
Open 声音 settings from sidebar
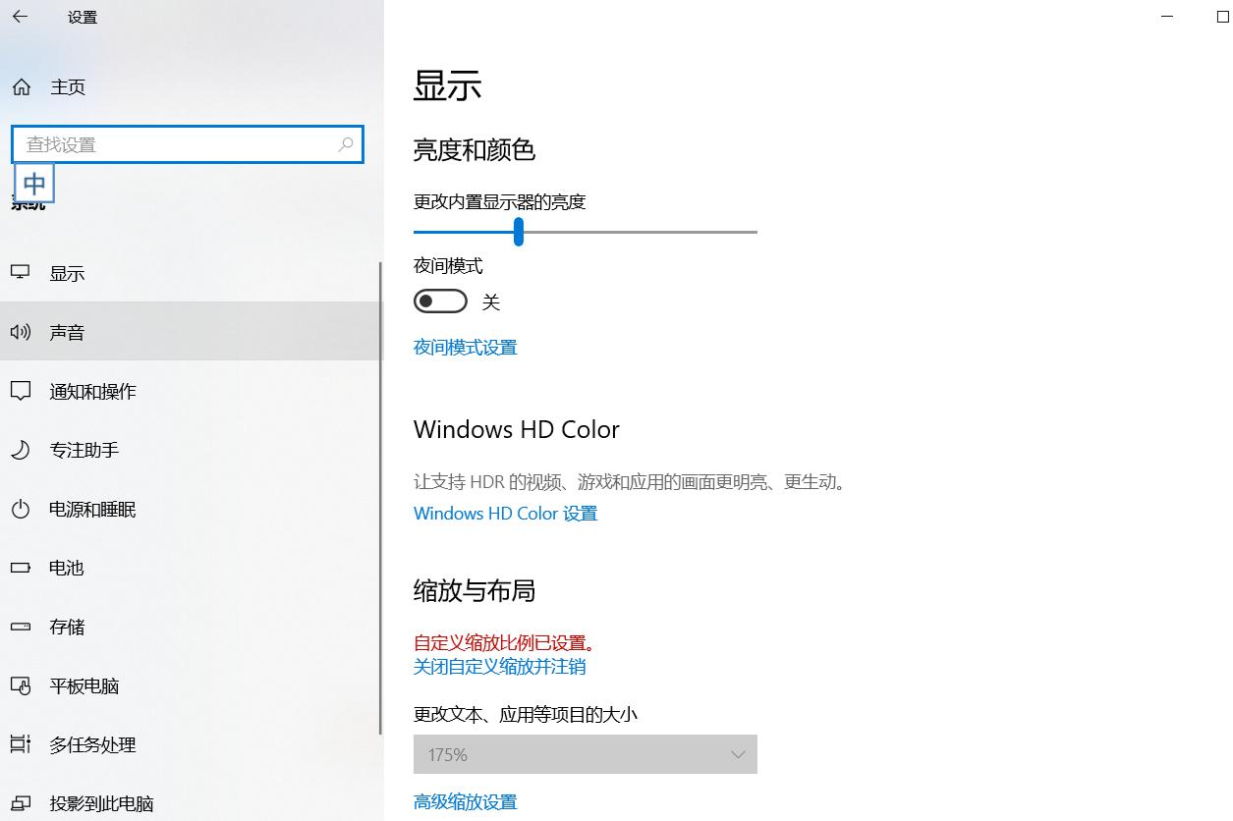coord(68,332)
